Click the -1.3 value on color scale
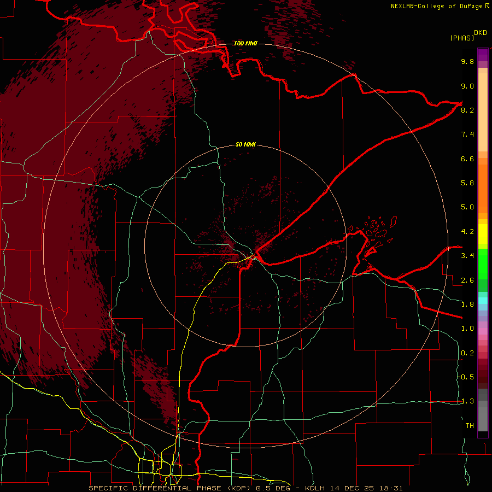The image size is (492, 492). tap(466, 401)
